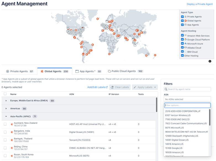
Task: Click the eraser icon in Clear Labels
Action: click(x=112, y=87)
